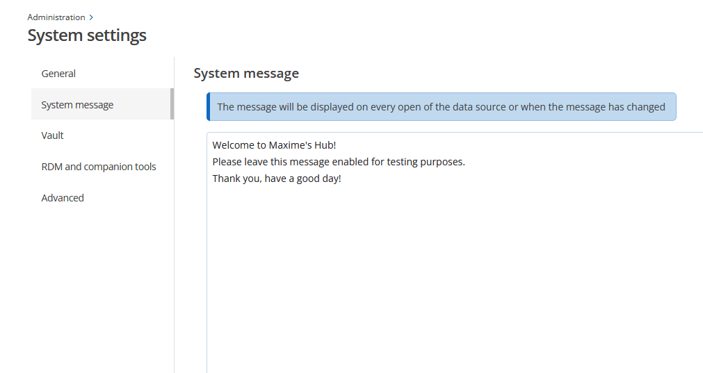
Task: Switch to the Vault settings tab
Action: click(x=52, y=135)
